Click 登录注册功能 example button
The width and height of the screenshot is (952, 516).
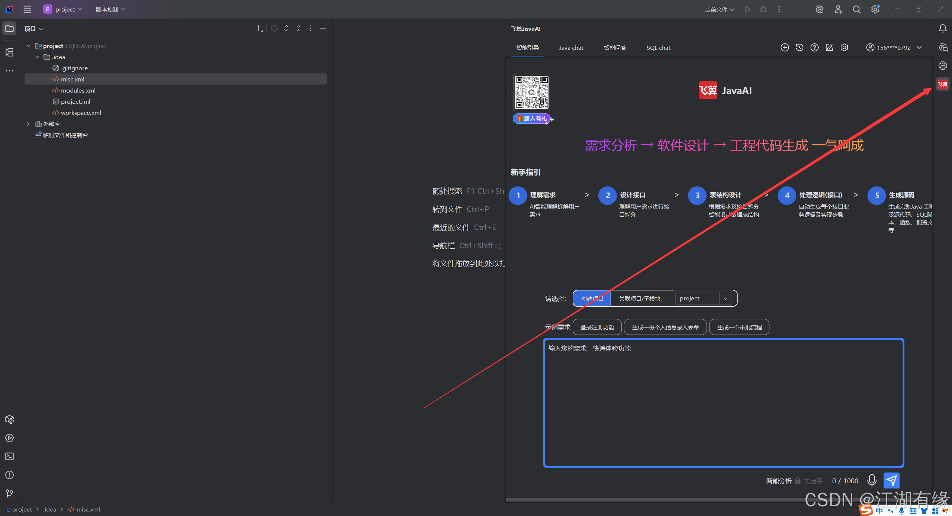pyautogui.click(x=597, y=327)
